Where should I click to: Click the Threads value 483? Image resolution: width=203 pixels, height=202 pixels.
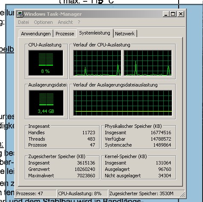coord(91,139)
